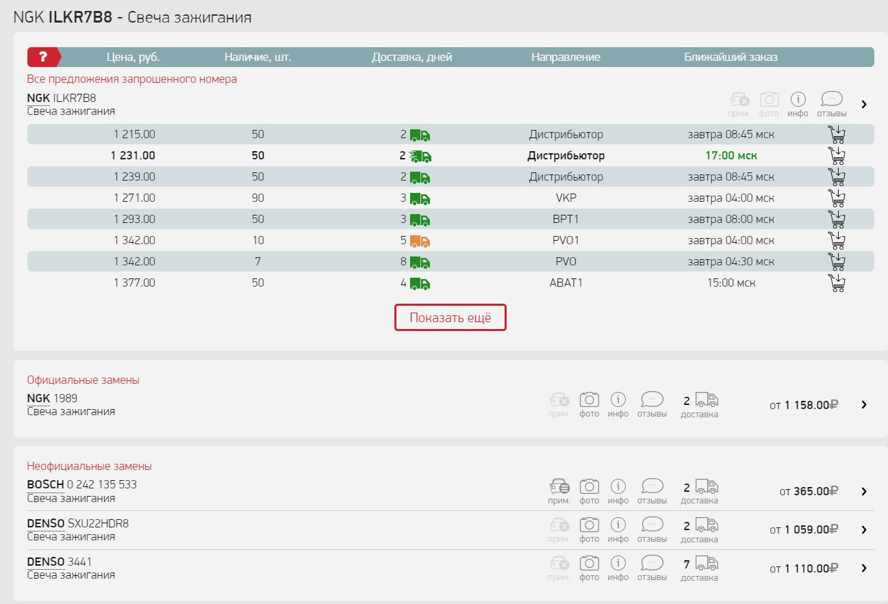Click the 'Неофициальные замены' heading
The height and width of the screenshot is (604, 888).
(90, 466)
